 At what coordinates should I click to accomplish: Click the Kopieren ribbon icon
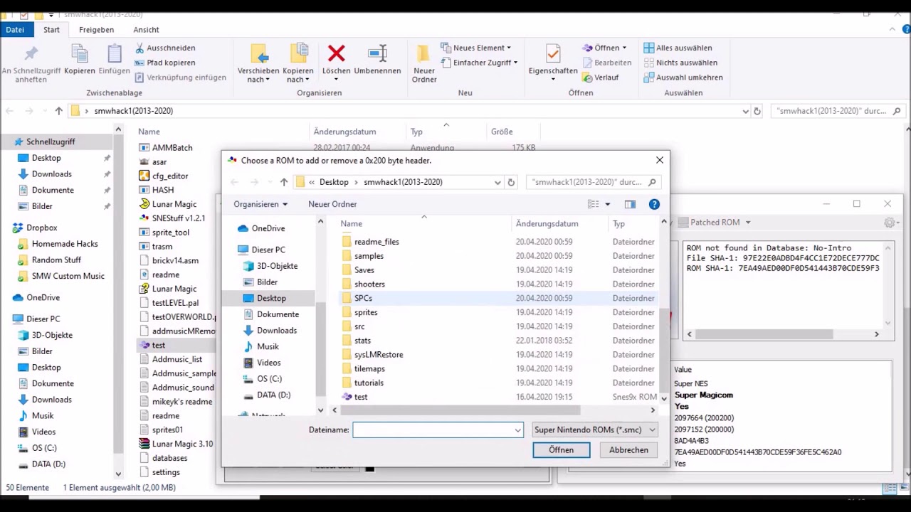[x=79, y=53]
